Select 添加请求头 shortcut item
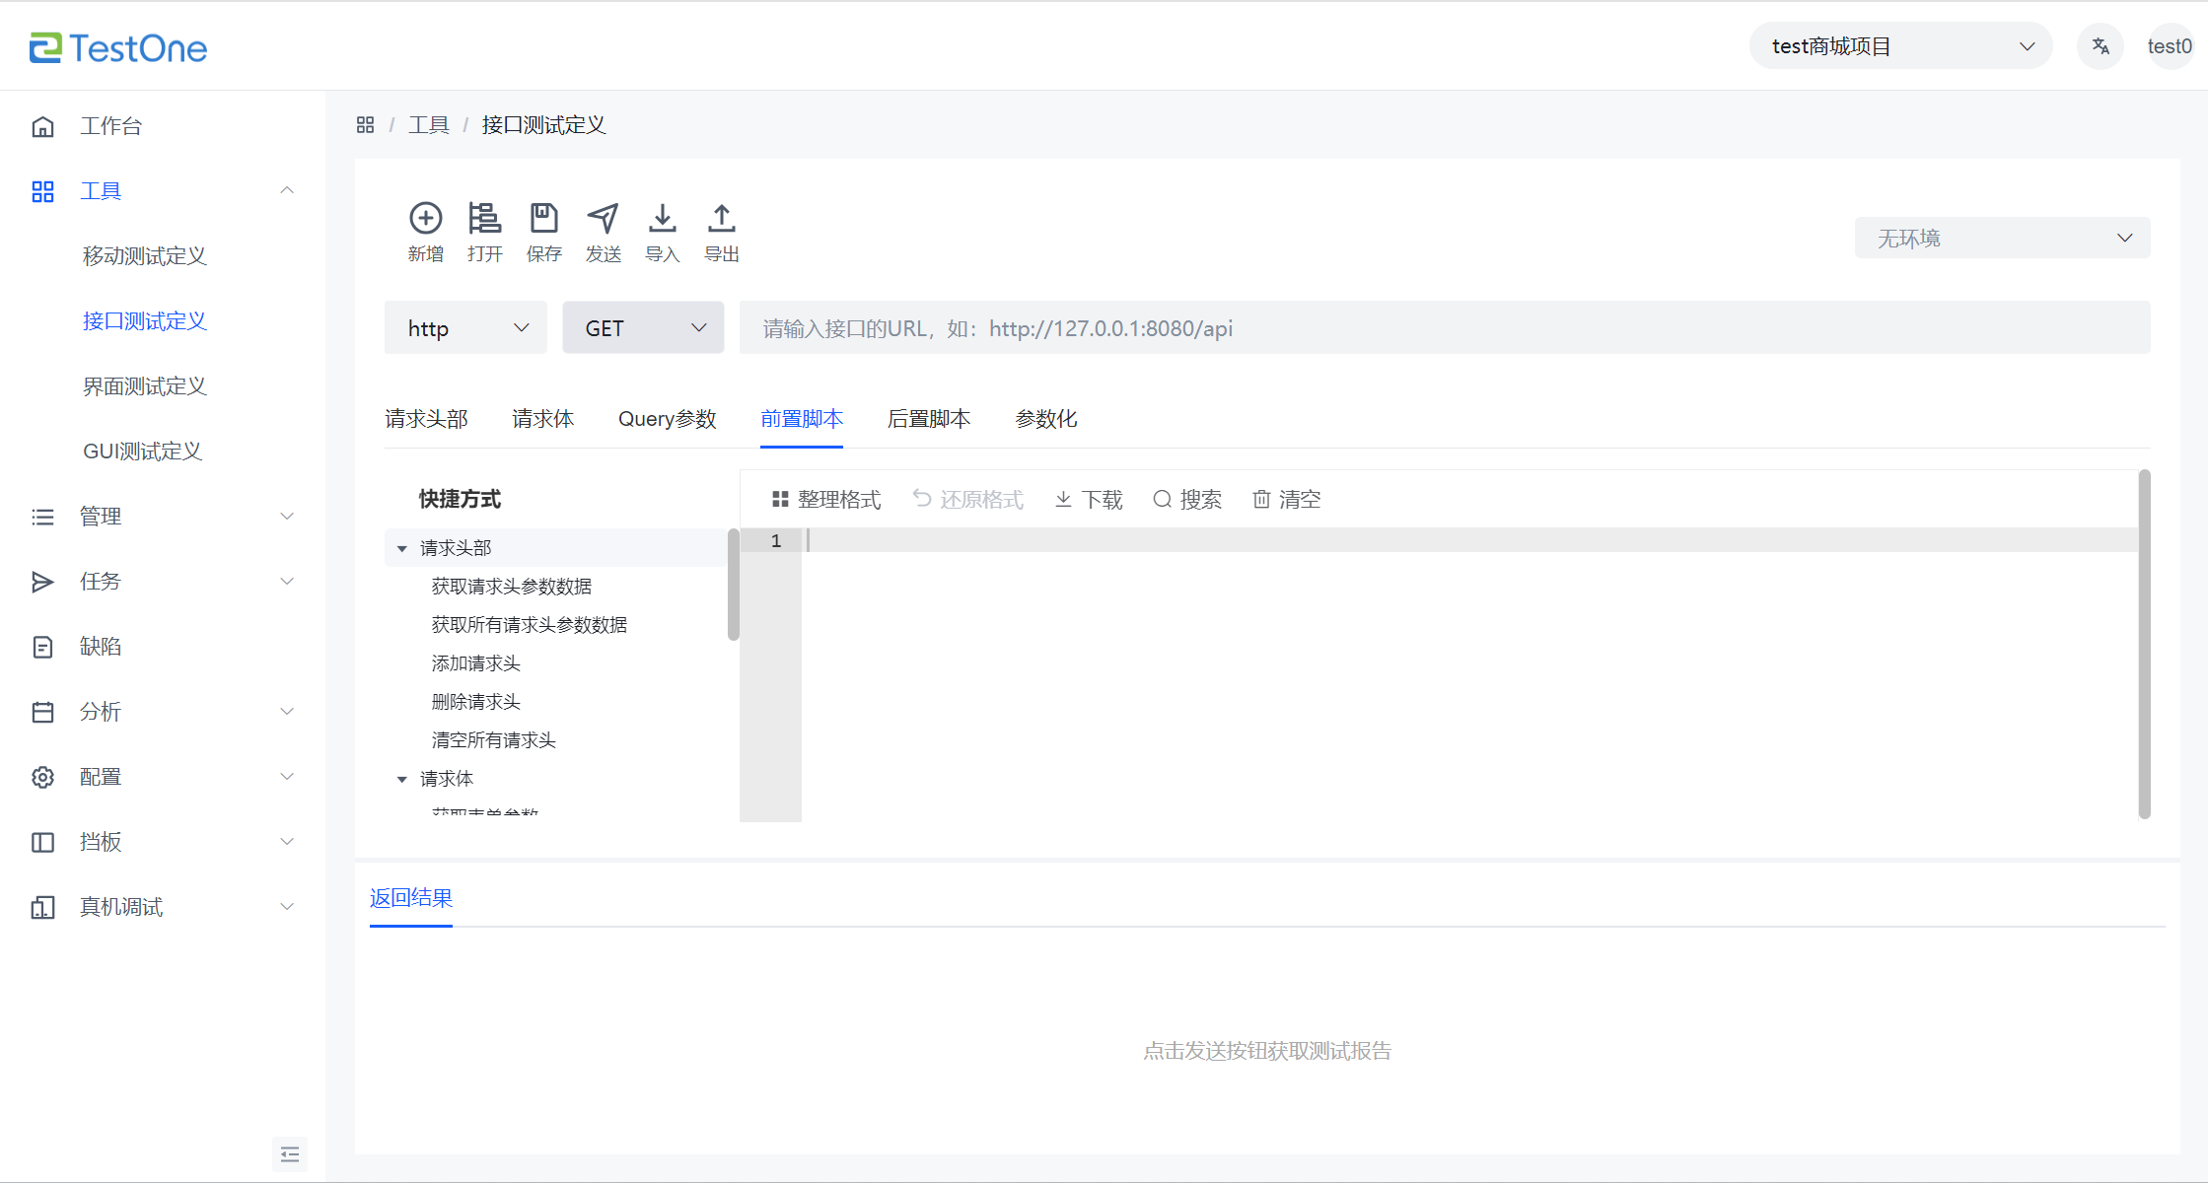The height and width of the screenshot is (1183, 2208). click(475, 663)
